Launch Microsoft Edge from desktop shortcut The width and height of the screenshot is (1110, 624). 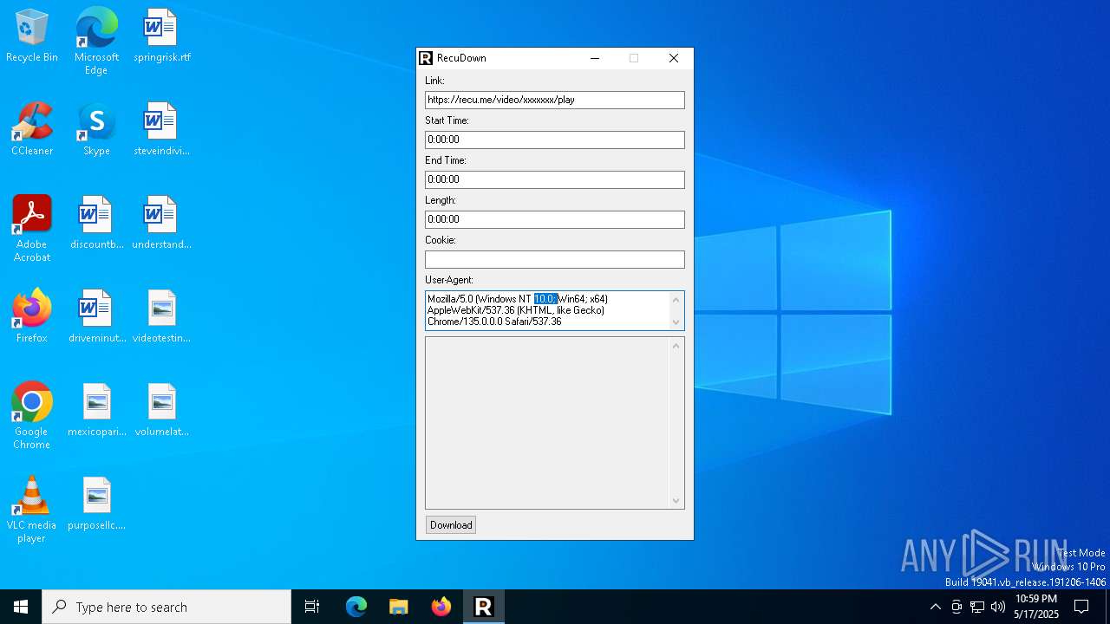click(x=96, y=42)
